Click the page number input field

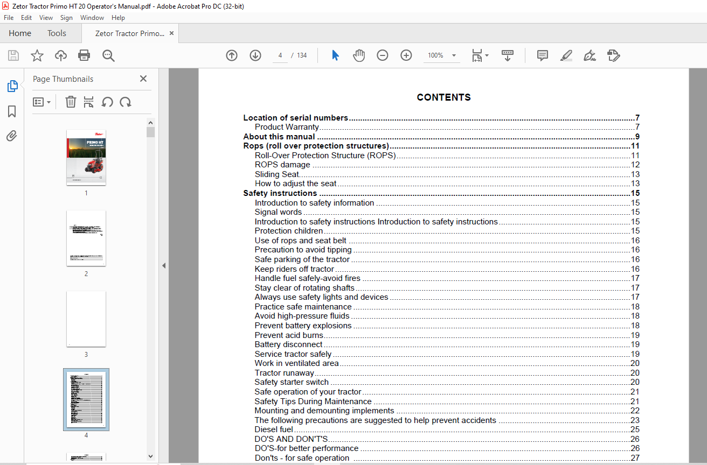pyautogui.click(x=280, y=55)
